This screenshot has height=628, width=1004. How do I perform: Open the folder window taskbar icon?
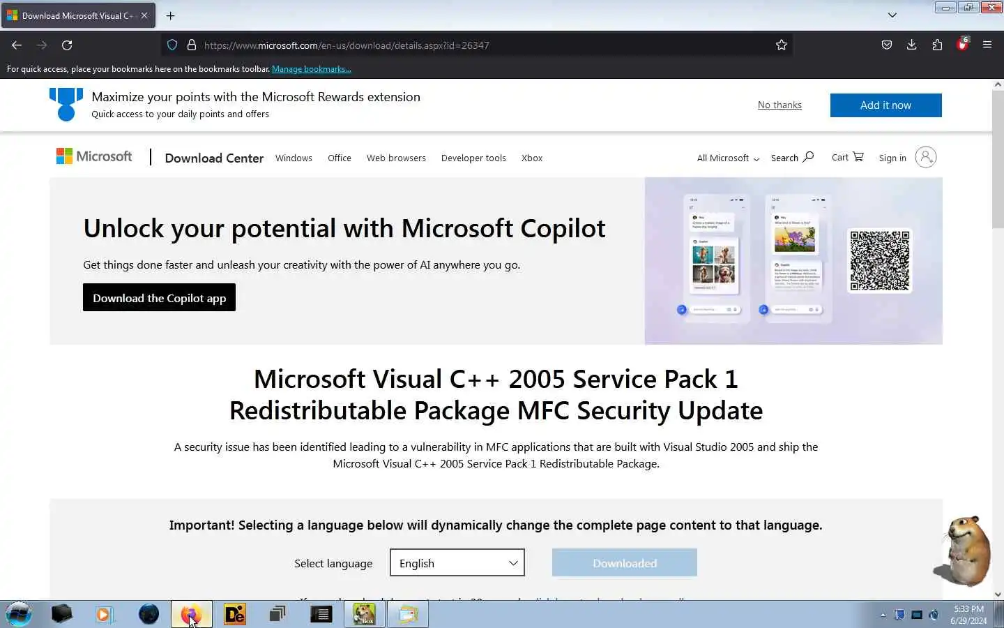coord(408,614)
